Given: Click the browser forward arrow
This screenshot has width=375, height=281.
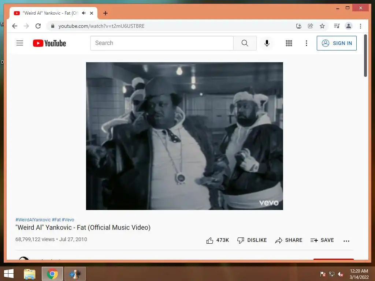Looking at the screenshot, I should pos(26,26).
